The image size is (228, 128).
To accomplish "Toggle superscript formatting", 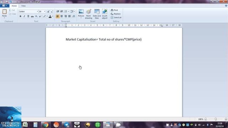I will [x=40, y=16].
